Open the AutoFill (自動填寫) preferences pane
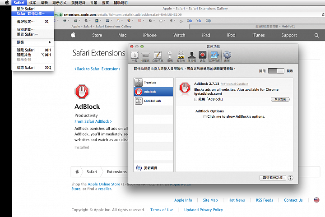 click(158, 56)
